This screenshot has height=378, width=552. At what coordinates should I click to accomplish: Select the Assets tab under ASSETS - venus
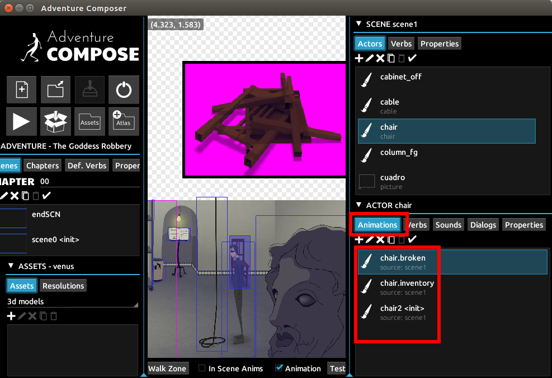pyautogui.click(x=21, y=286)
